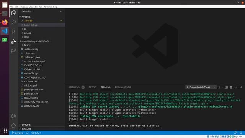
Task: Open the Go menu
Action: pyautogui.click(x=36, y=7)
